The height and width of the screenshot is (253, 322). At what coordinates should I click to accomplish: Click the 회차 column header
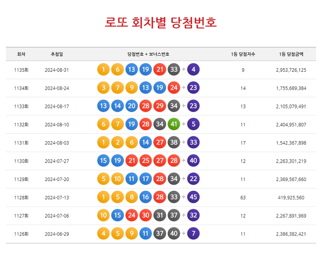[x=20, y=54]
